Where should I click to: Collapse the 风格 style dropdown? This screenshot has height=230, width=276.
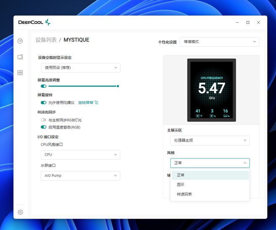pos(210,163)
